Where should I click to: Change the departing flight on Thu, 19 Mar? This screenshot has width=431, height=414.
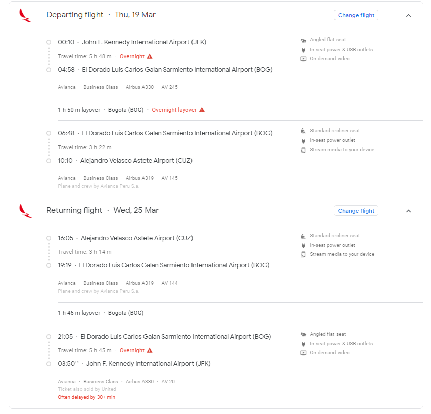pyautogui.click(x=356, y=15)
